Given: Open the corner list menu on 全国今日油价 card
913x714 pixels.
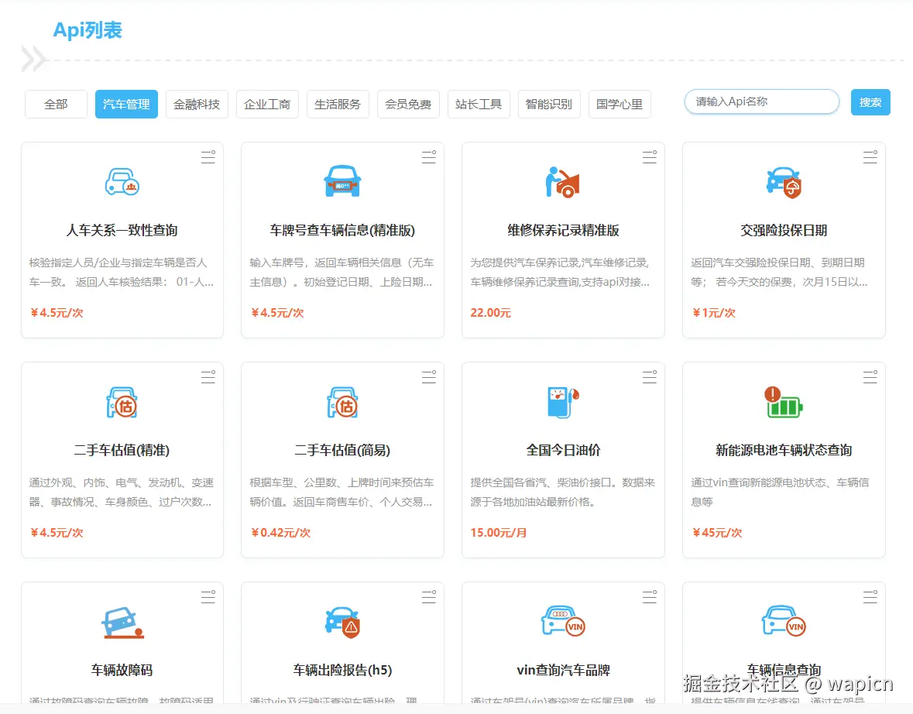Looking at the screenshot, I should (650, 377).
